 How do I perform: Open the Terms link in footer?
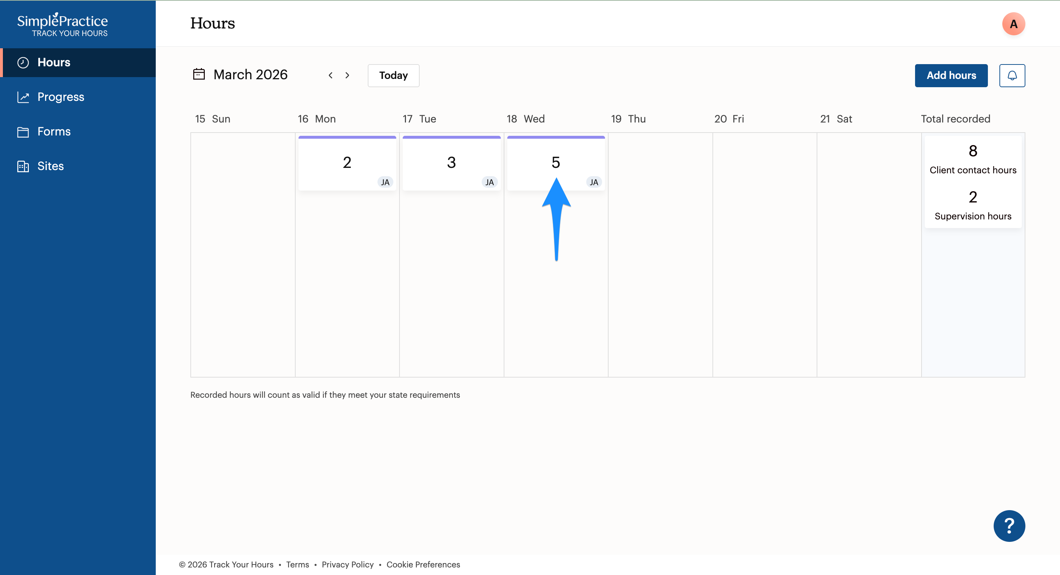[297, 564]
